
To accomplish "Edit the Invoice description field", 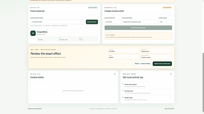I will (x=140, y=22).
